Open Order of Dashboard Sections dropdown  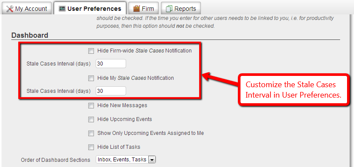(126, 160)
